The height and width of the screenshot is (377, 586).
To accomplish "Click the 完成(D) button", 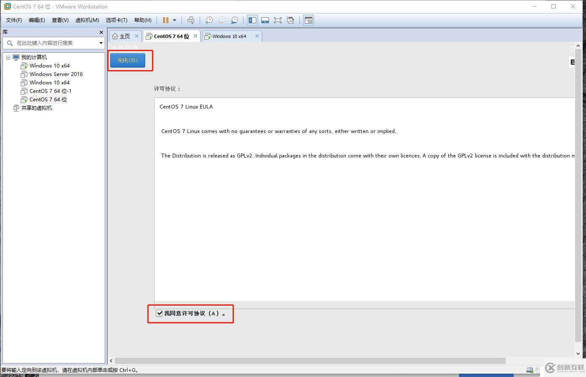I will point(128,60).
